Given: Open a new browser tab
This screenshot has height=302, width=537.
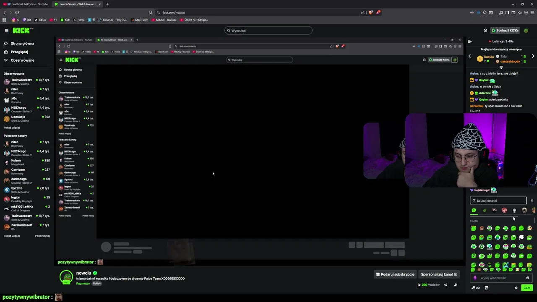Looking at the screenshot, I should (107, 4).
